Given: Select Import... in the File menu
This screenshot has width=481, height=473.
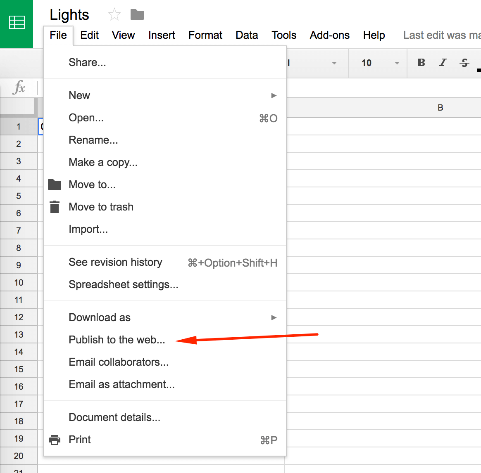Looking at the screenshot, I should [x=165, y=229].
